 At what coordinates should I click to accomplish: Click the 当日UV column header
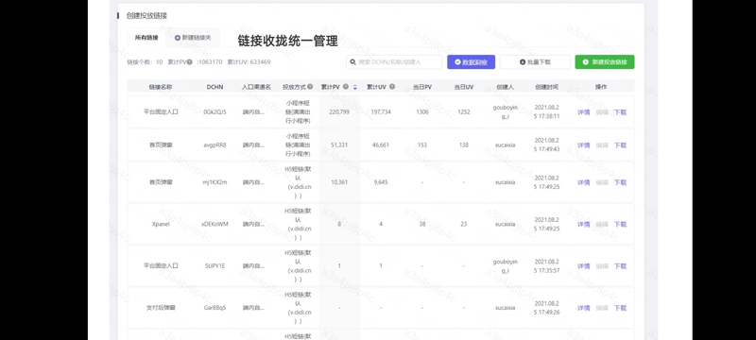(464, 87)
